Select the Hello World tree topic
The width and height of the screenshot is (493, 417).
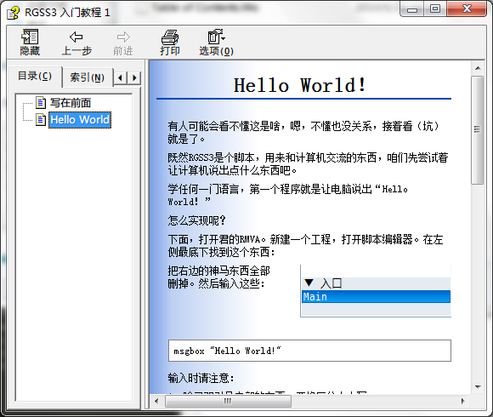coord(80,120)
